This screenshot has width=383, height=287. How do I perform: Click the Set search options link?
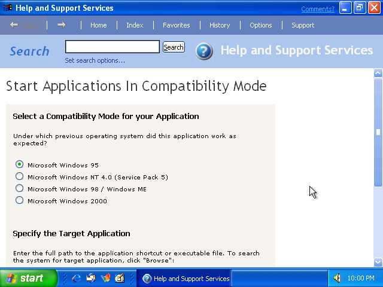click(95, 60)
